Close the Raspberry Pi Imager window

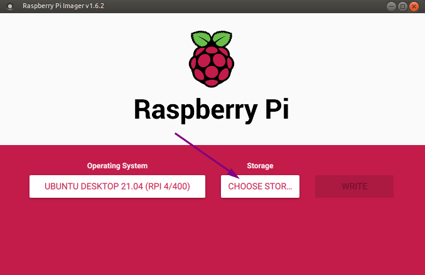(414, 6)
